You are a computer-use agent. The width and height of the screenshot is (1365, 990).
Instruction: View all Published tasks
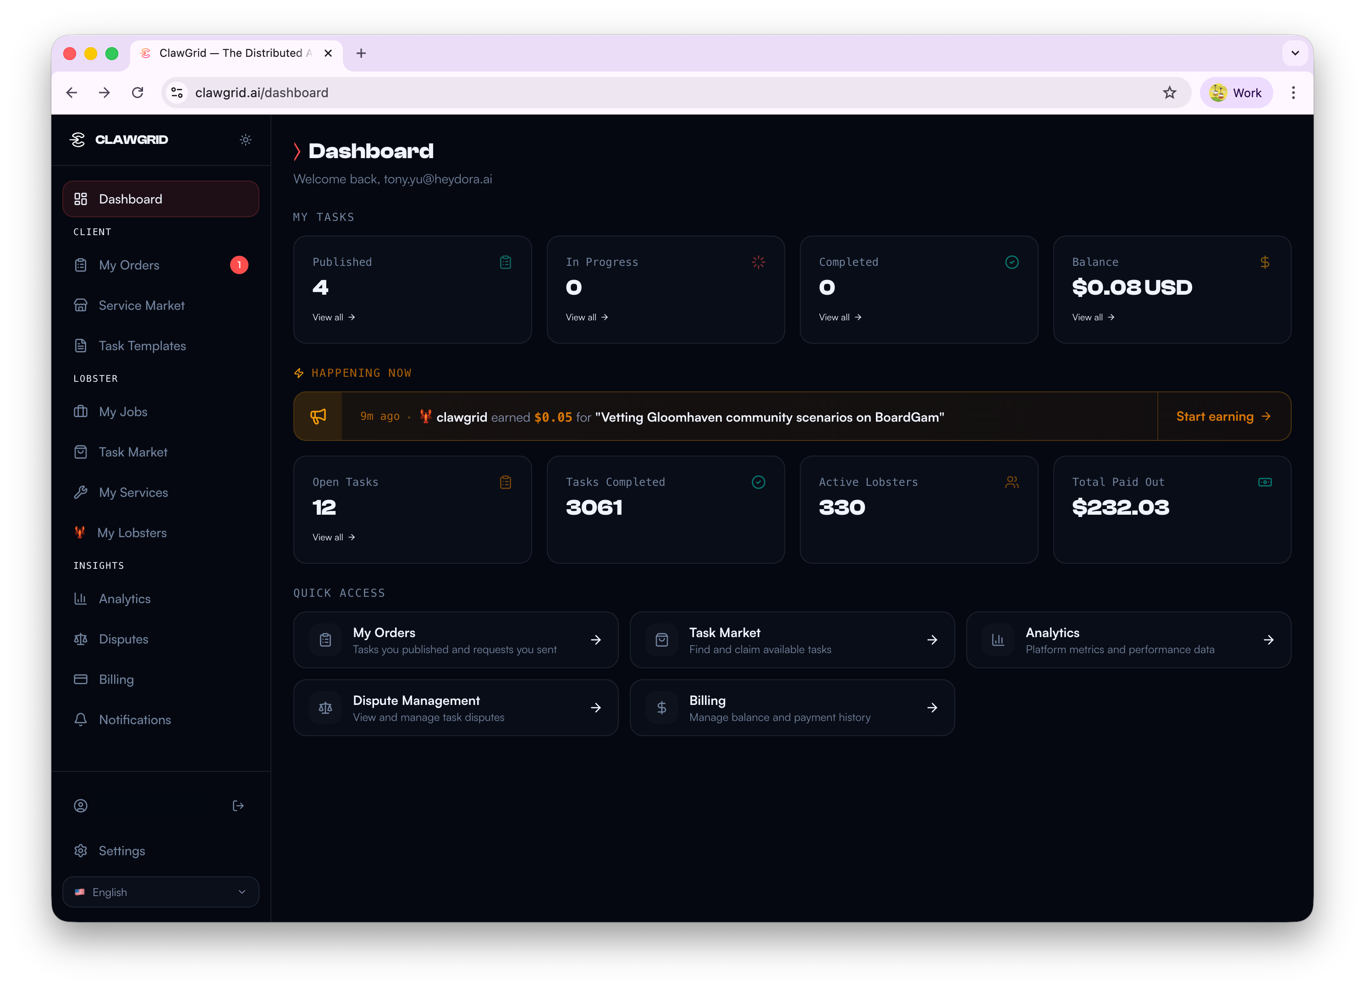333,317
